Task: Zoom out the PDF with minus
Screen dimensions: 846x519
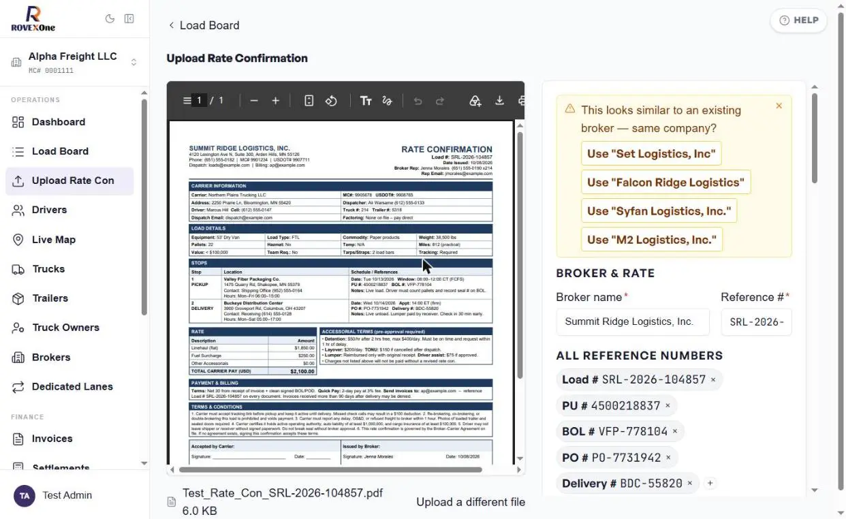Action: coord(254,101)
